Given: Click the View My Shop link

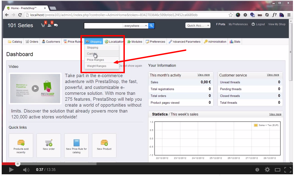Looking at the screenshot, I should 277,24.
